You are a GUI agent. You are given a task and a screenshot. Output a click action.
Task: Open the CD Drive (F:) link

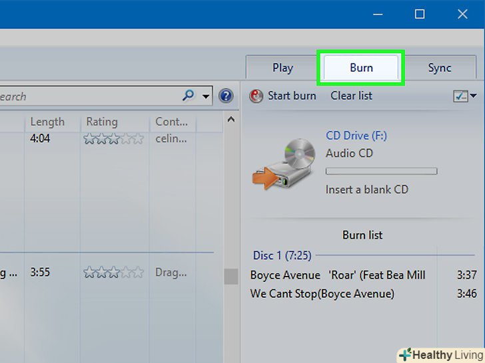pos(356,136)
